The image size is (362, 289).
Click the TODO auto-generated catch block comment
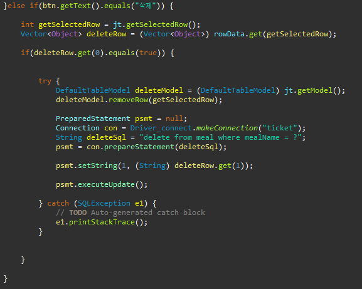click(x=130, y=213)
